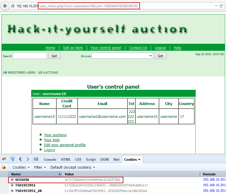Expand the TS01953951_28 cookie row
The width and height of the screenshot is (226, 194).
point(12,191)
